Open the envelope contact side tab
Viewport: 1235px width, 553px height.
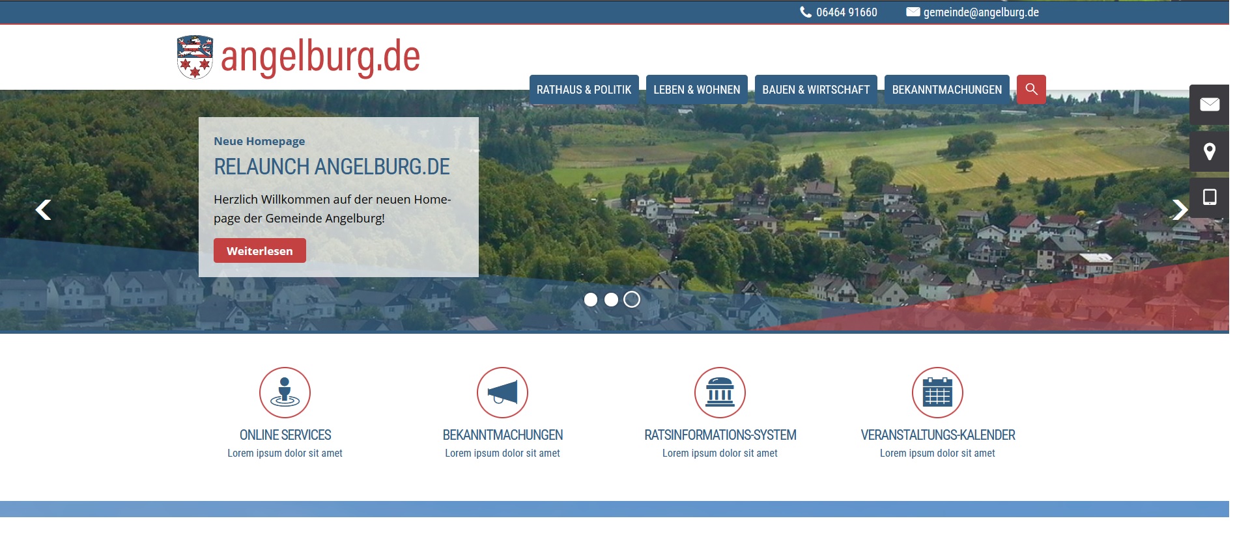point(1209,105)
